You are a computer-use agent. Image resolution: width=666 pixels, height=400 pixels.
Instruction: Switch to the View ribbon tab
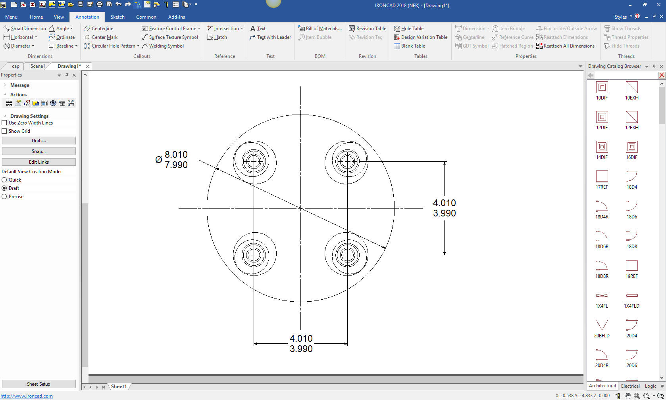click(59, 17)
